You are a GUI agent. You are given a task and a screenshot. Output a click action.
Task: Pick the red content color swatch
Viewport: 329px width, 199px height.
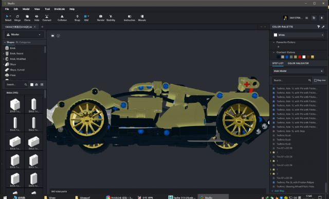tap(300, 57)
